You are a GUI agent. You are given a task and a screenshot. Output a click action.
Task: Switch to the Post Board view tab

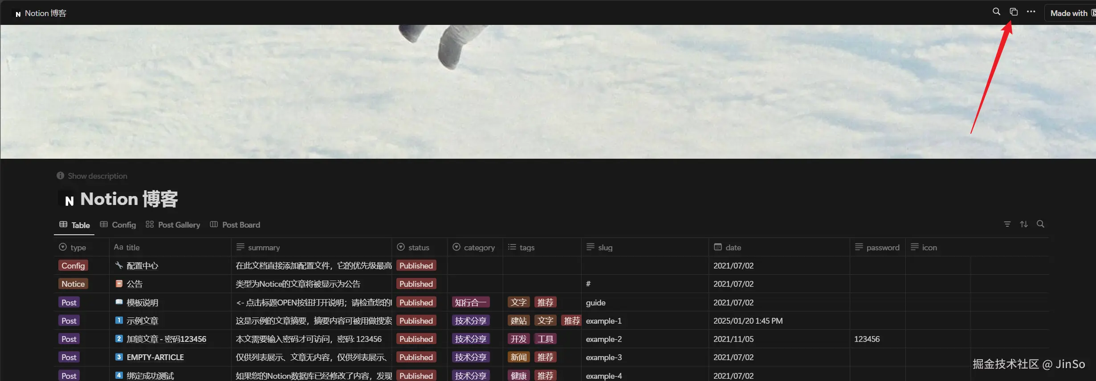[235, 225]
